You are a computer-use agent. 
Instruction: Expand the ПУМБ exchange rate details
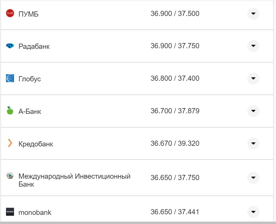pyautogui.click(x=253, y=13)
